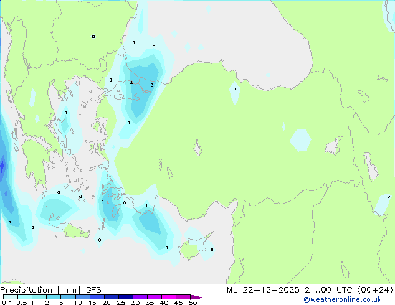Click the '50' legend scale label
This screenshot has height=305, width=395.
(x=193, y=303)
